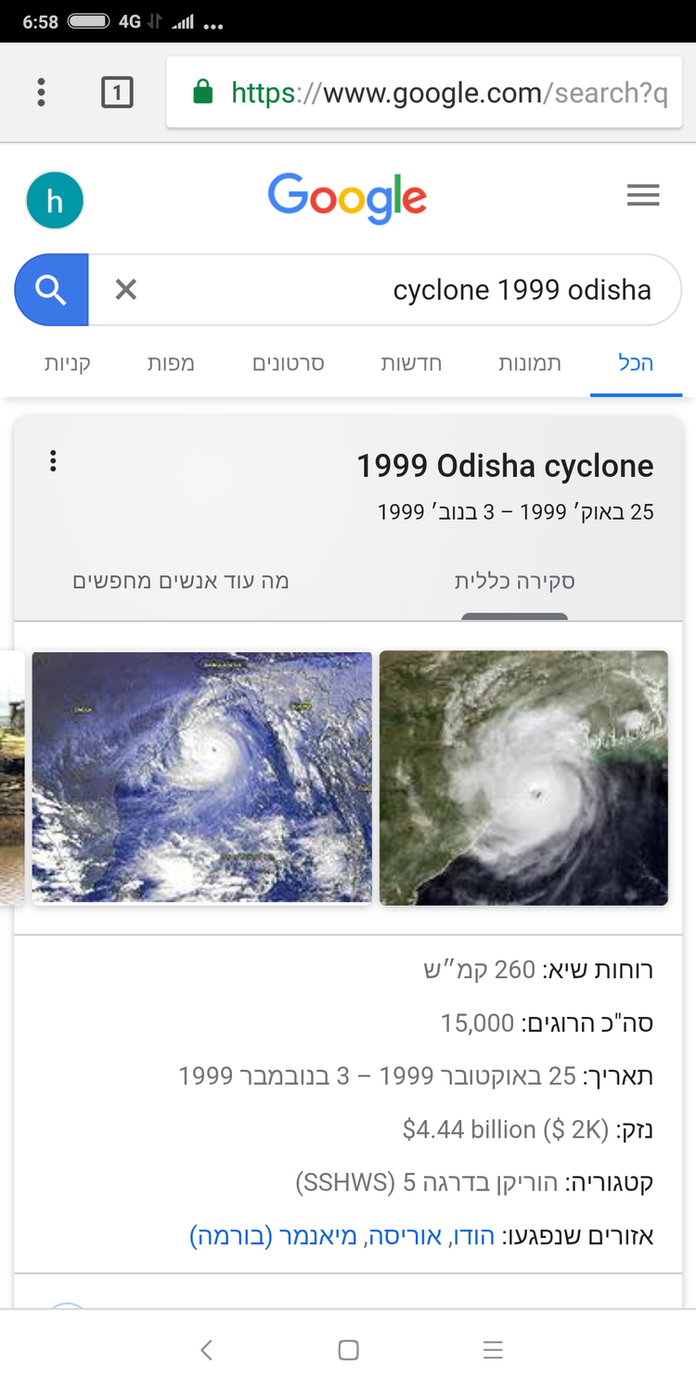Image resolution: width=696 pixels, height=1392 pixels.
Task: Open Android recent apps button
Action: (493, 1350)
